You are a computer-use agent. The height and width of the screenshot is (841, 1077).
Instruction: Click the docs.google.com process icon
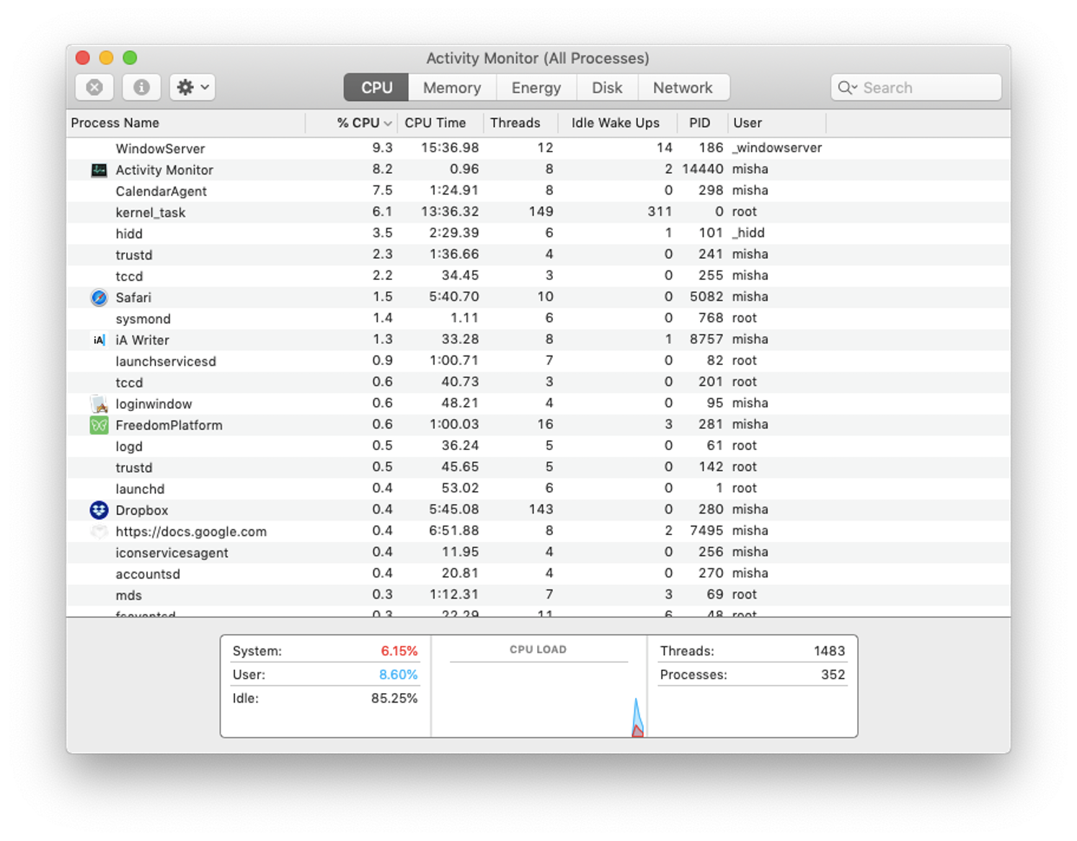99,532
